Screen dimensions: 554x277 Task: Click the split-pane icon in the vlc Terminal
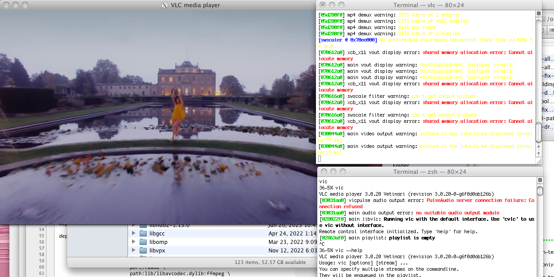click(x=538, y=13)
